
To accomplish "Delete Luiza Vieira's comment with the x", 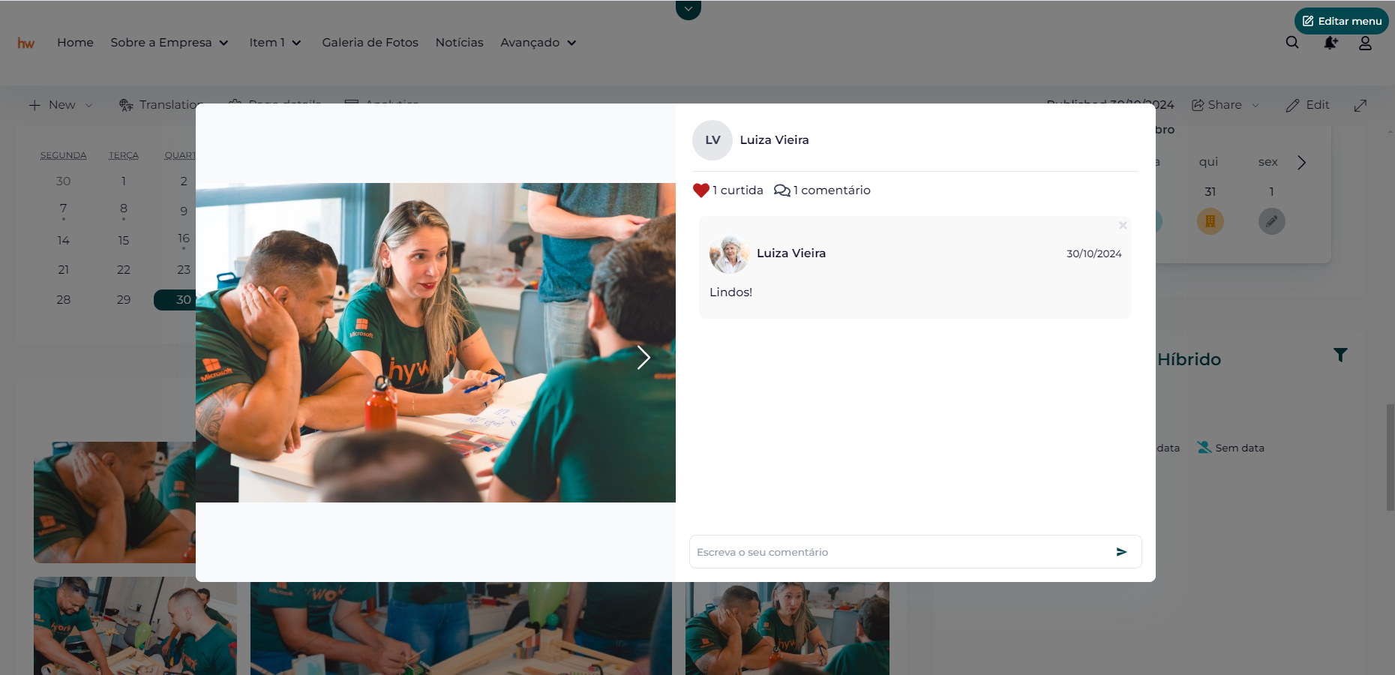I will (1123, 225).
